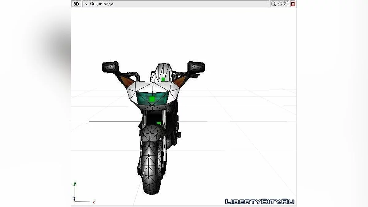Select the Rotate View orbit tool
The image size is (368, 207).
coord(285,4)
